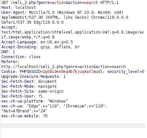Click 'gzip, deflate, br' value
This screenshot has width=147, height=138.
(60, 47)
